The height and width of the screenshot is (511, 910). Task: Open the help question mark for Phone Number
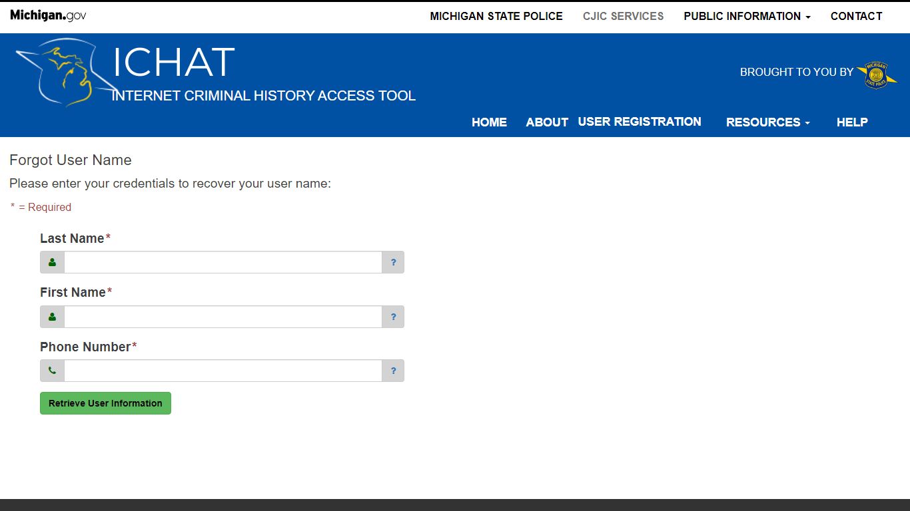pyautogui.click(x=393, y=371)
